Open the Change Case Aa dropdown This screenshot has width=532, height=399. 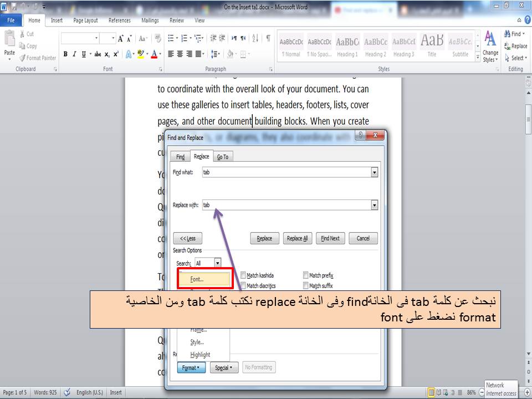(143, 38)
